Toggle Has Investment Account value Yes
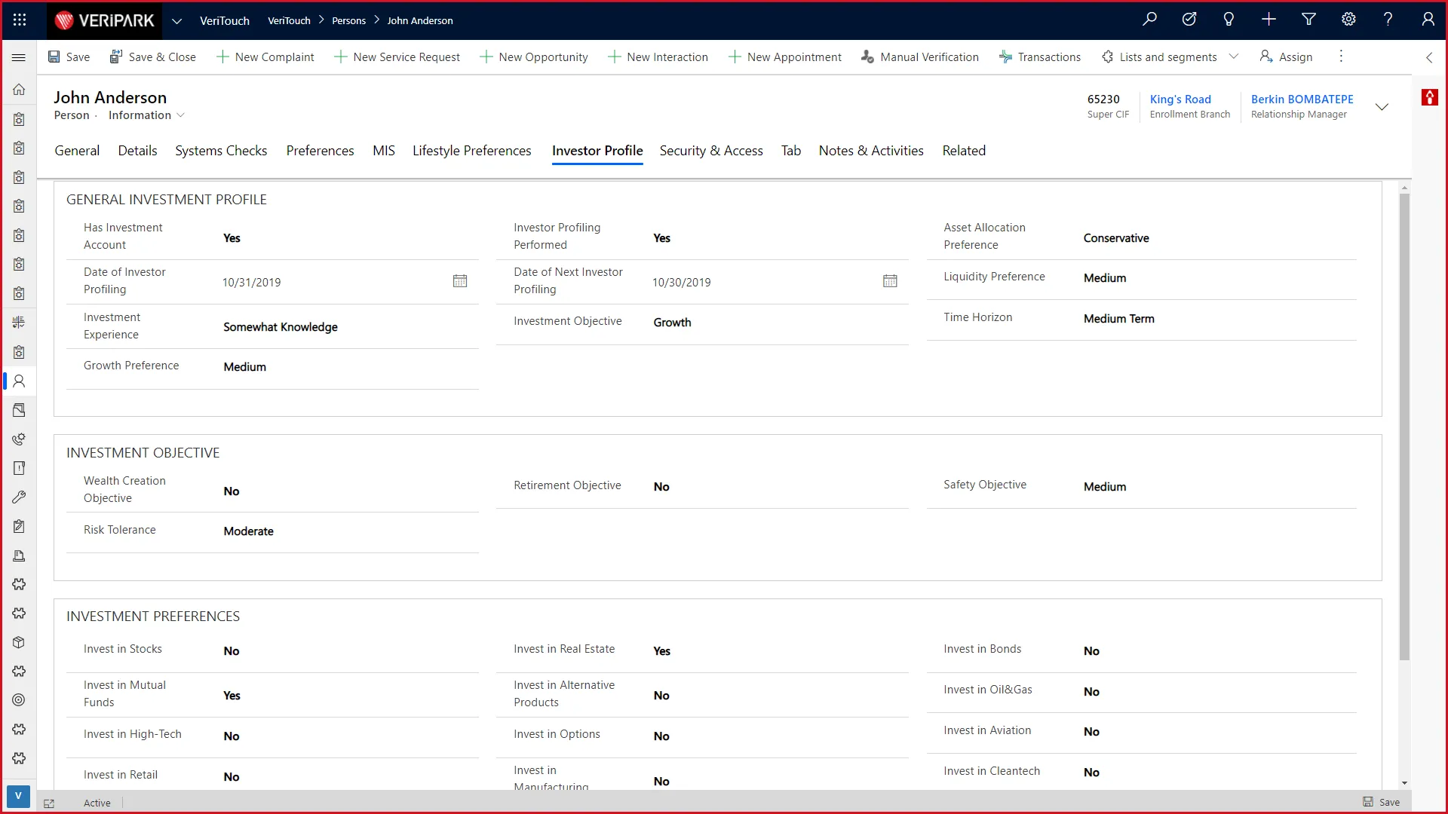Image resolution: width=1448 pixels, height=814 pixels. tap(232, 238)
